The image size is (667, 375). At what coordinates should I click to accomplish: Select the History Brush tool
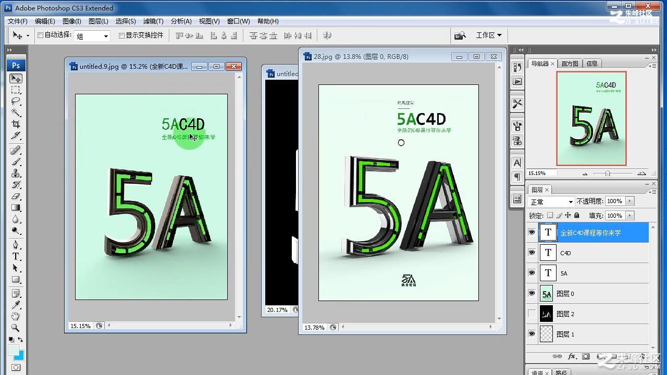coord(16,185)
